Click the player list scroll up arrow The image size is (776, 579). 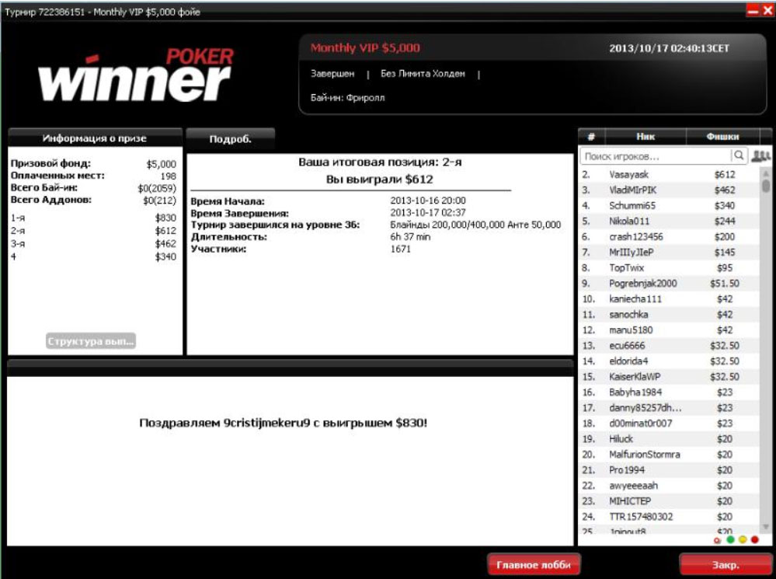(x=766, y=173)
